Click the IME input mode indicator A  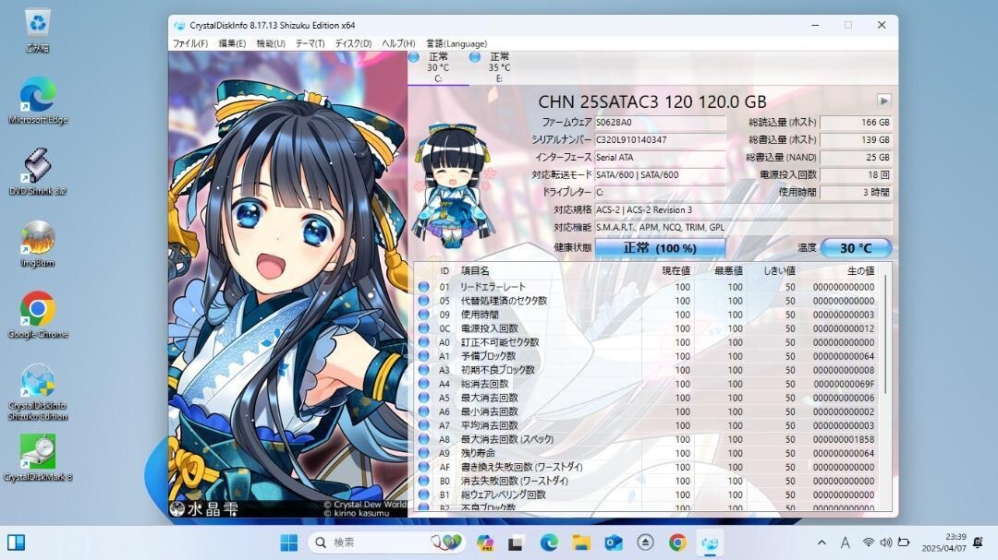coord(846,542)
